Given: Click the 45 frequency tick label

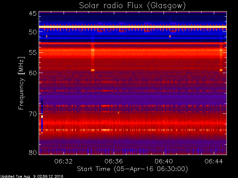Looking at the screenshot, I should [x=33, y=14].
